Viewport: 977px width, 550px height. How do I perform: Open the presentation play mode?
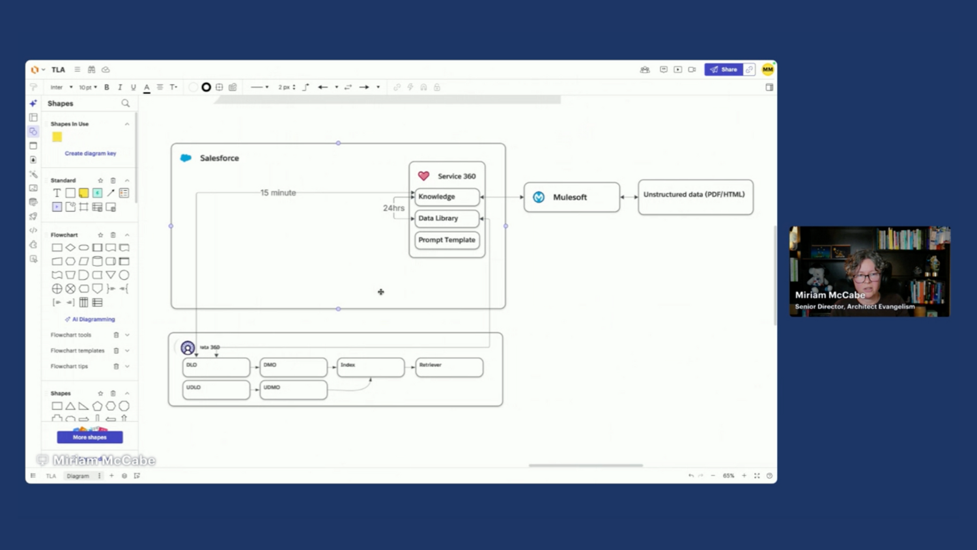tap(677, 69)
